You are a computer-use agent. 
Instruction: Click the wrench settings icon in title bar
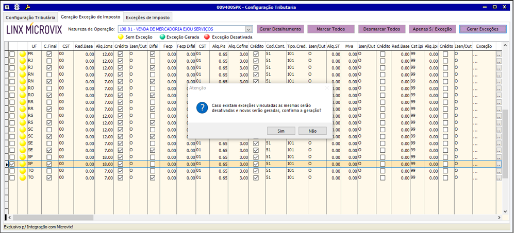pos(28,7)
